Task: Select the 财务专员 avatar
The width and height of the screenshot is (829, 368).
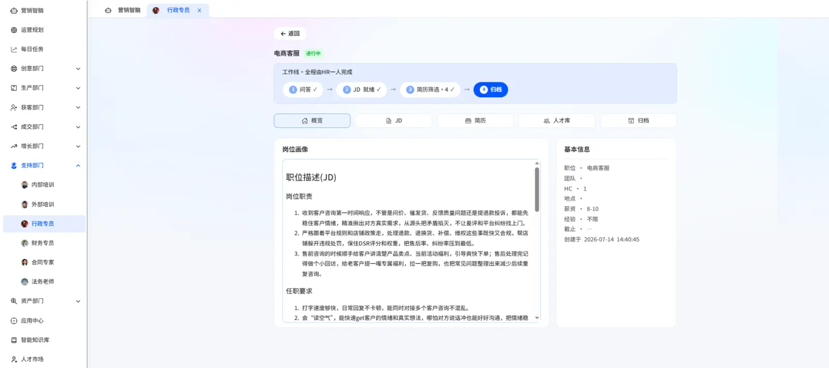Action: pos(24,243)
